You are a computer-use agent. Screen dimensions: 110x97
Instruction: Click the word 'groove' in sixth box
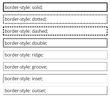coord(39,67)
